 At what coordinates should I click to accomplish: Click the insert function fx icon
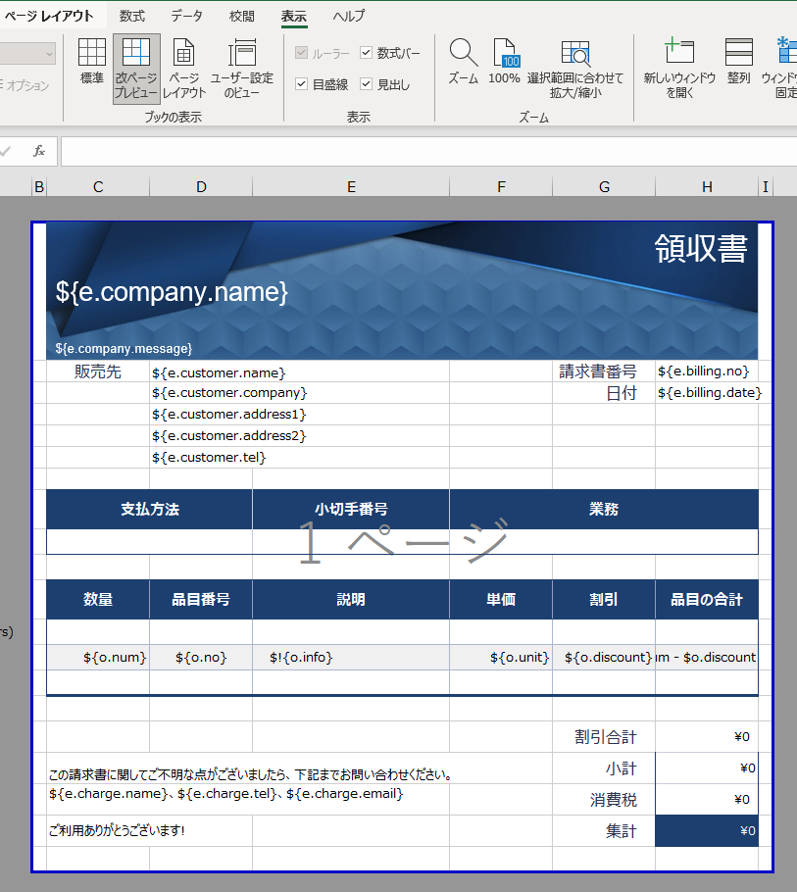point(38,151)
